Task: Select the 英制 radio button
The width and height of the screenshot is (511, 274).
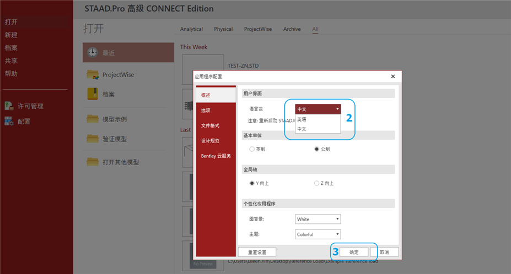Action: (251, 149)
